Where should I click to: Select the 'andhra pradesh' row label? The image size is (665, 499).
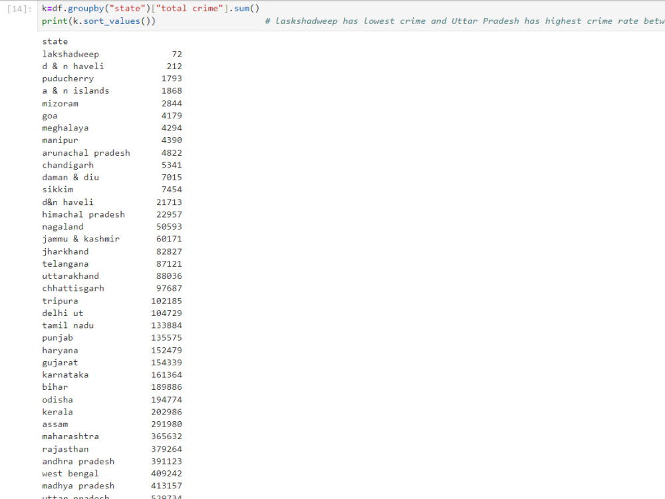(x=78, y=462)
